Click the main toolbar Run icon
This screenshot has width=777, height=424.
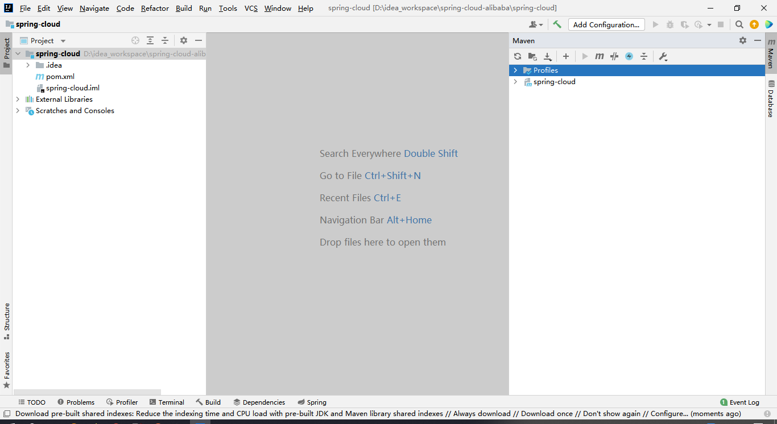[x=655, y=24]
